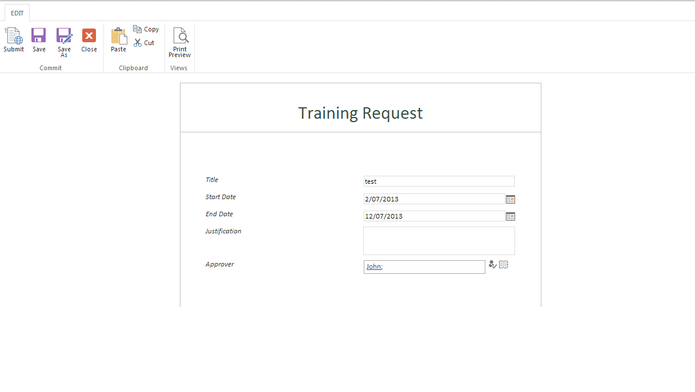Focus the Start Date text box
The image size is (695, 392).
[x=433, y=199]
